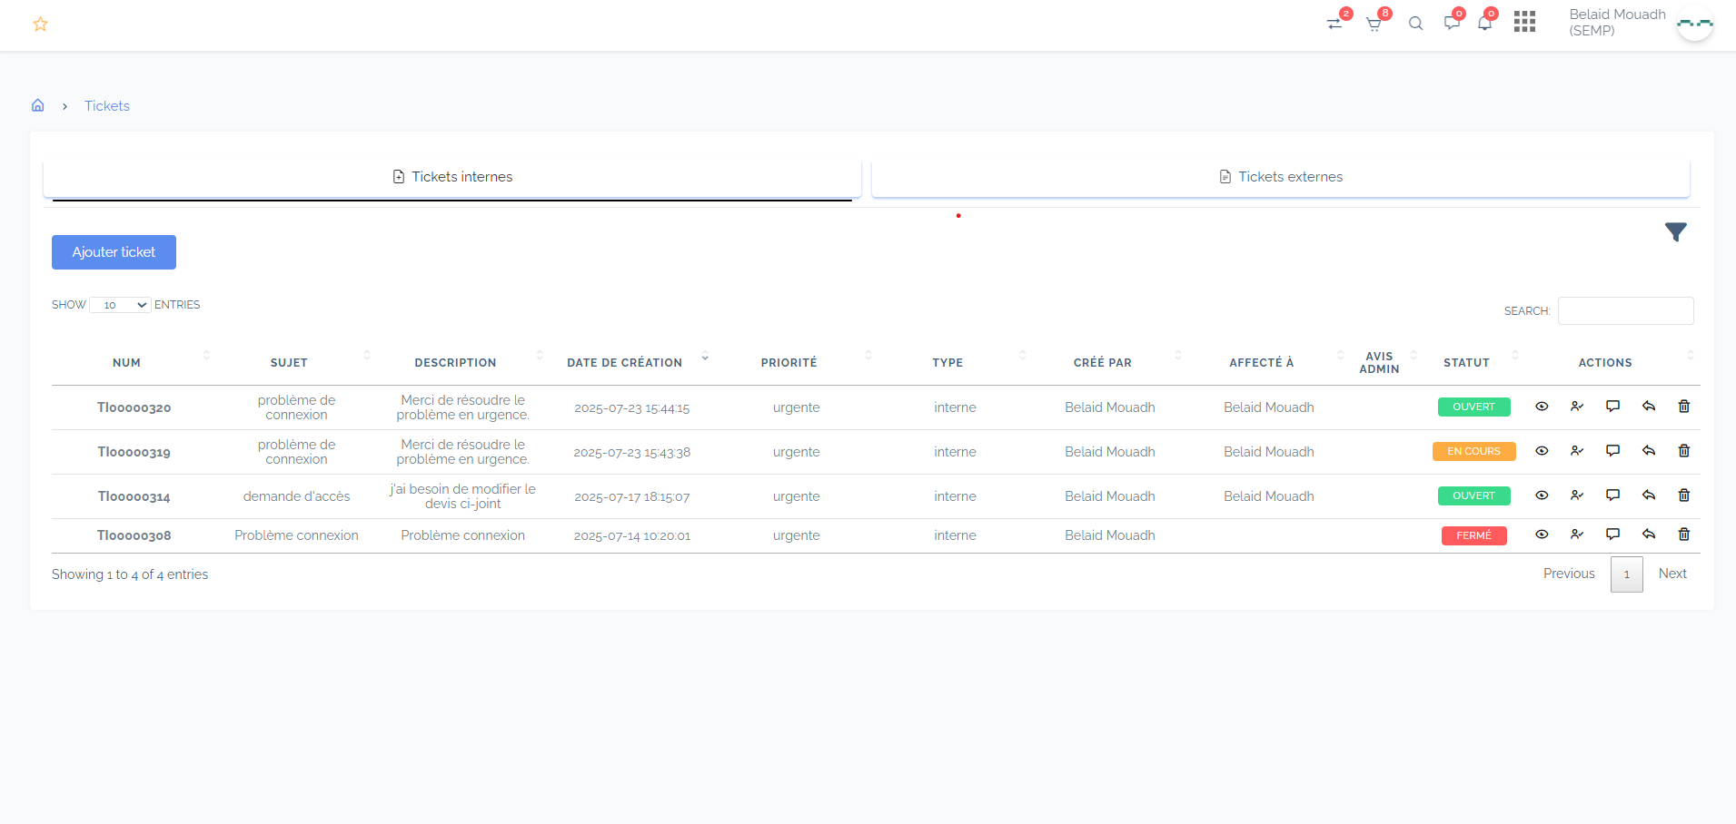
Task: Comment on ticket TI00000319
Action: tap(1612, 451)
